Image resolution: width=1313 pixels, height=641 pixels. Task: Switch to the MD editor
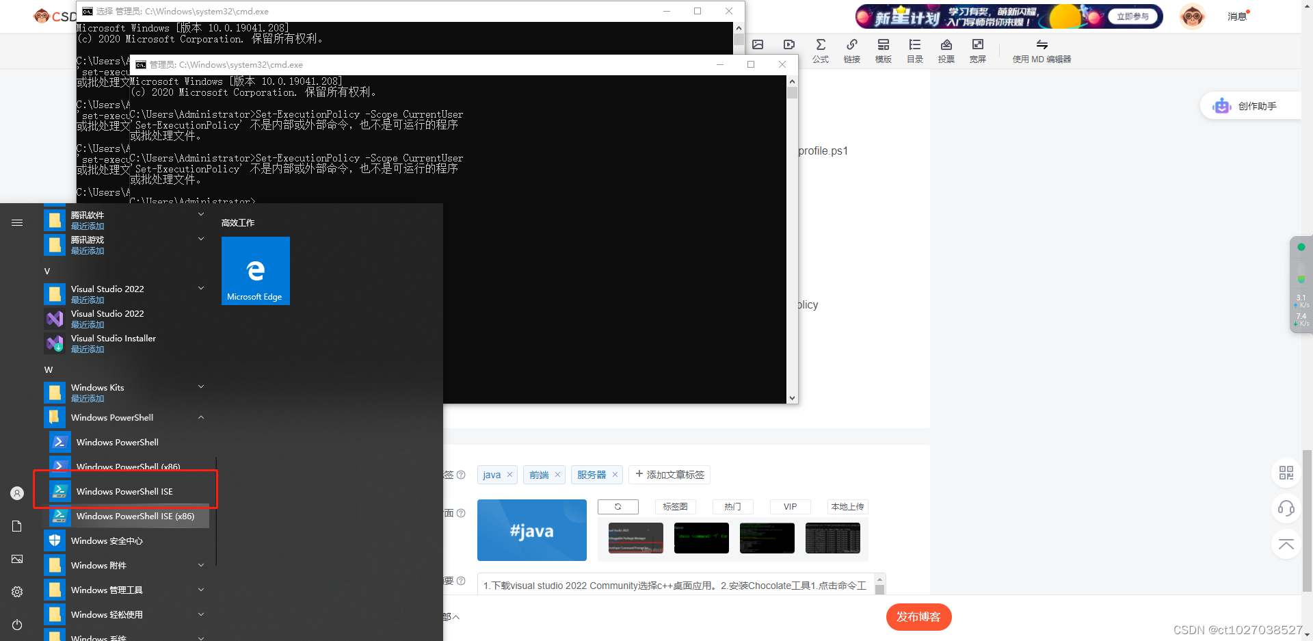[1042, 51]
